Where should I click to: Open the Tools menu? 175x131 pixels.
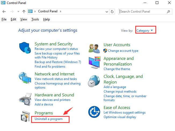pyautogui.click(x=35, y=19)
